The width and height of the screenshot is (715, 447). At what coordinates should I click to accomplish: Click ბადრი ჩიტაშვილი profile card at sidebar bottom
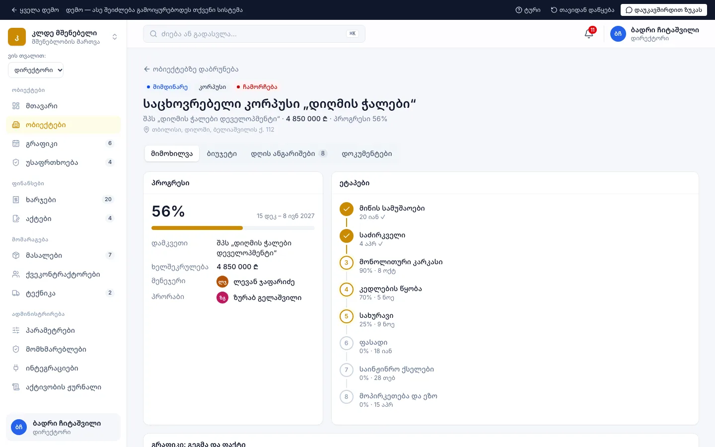click(x=63, y=427)
